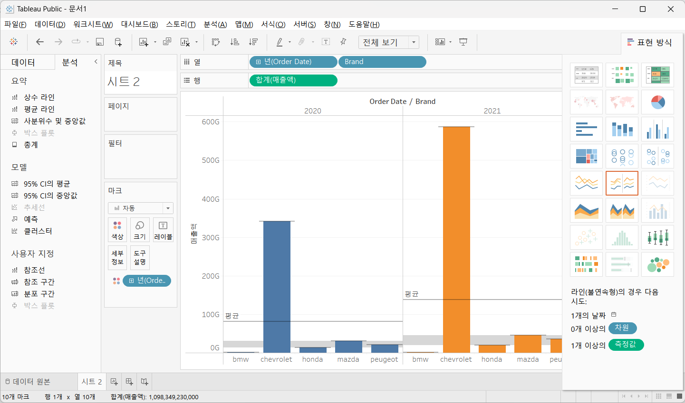The height and width of the screenshot is (403, 685).
Task: Undo using the back arrow icon
Action: pos(40,42)
